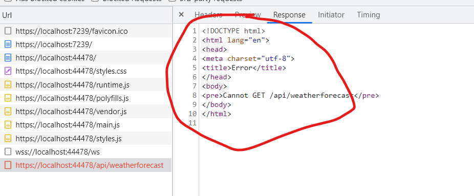
Task: Select the runtime.js request row
Action: pyautogui.click(x=85, y=84)
